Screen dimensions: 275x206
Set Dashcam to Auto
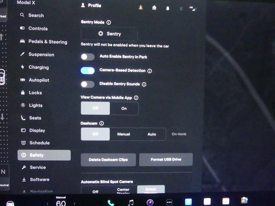click(x=152, y=134)
